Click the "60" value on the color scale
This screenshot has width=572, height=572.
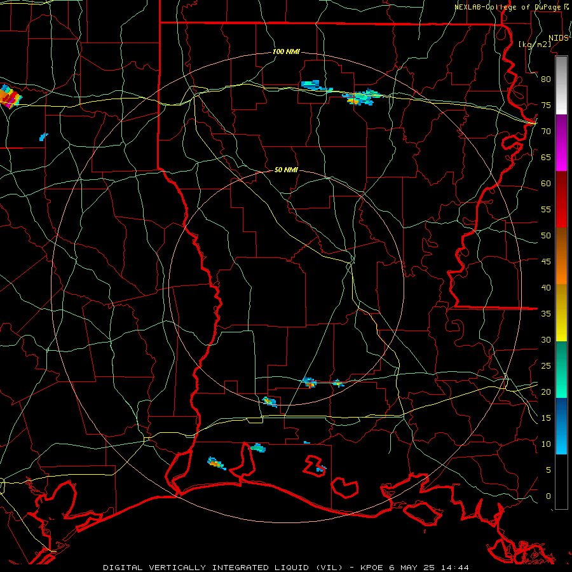pyautogui.click(x=546, y=184)
